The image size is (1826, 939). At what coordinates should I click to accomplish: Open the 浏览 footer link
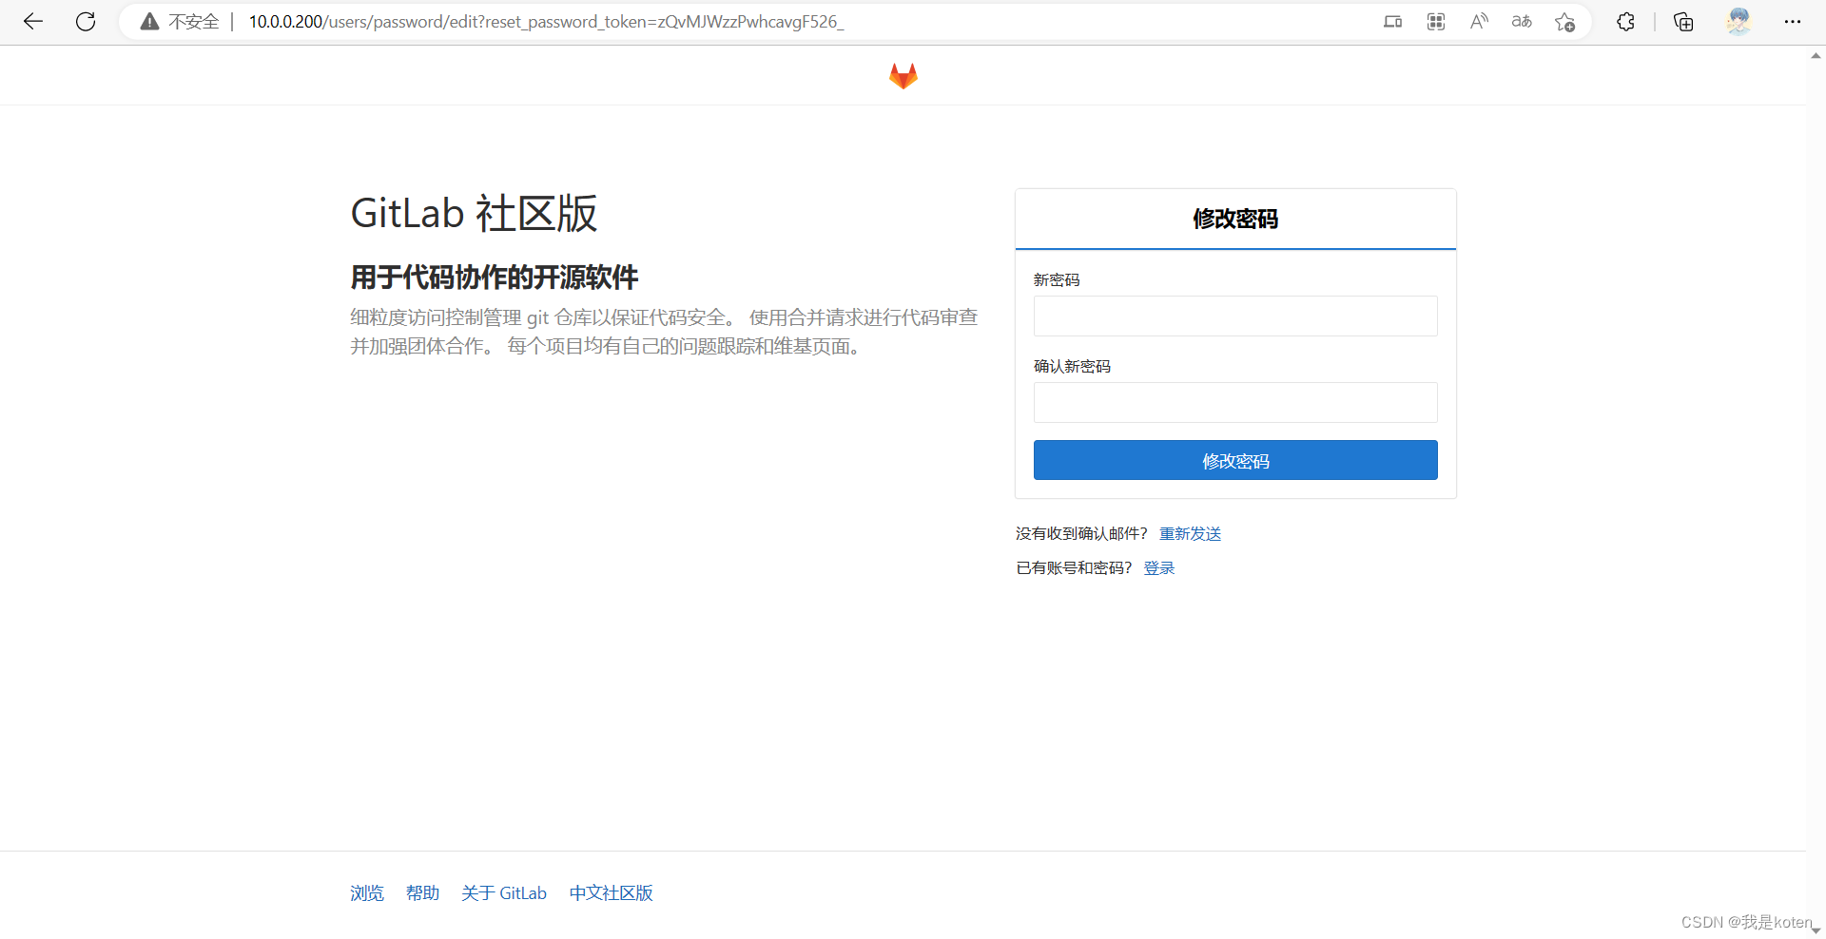367,893
